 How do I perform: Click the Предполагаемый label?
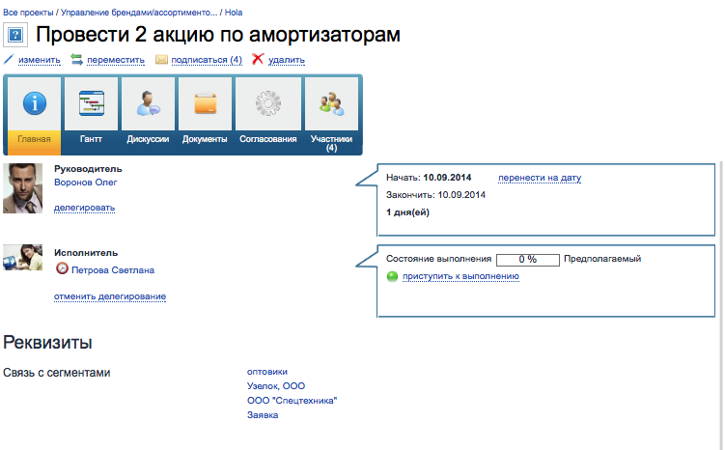point(602,259)
